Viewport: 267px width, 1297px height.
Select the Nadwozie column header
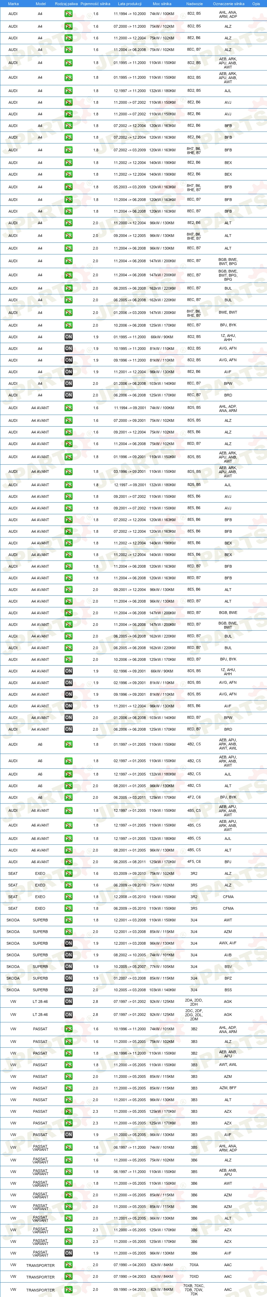[x=194, y=3]
